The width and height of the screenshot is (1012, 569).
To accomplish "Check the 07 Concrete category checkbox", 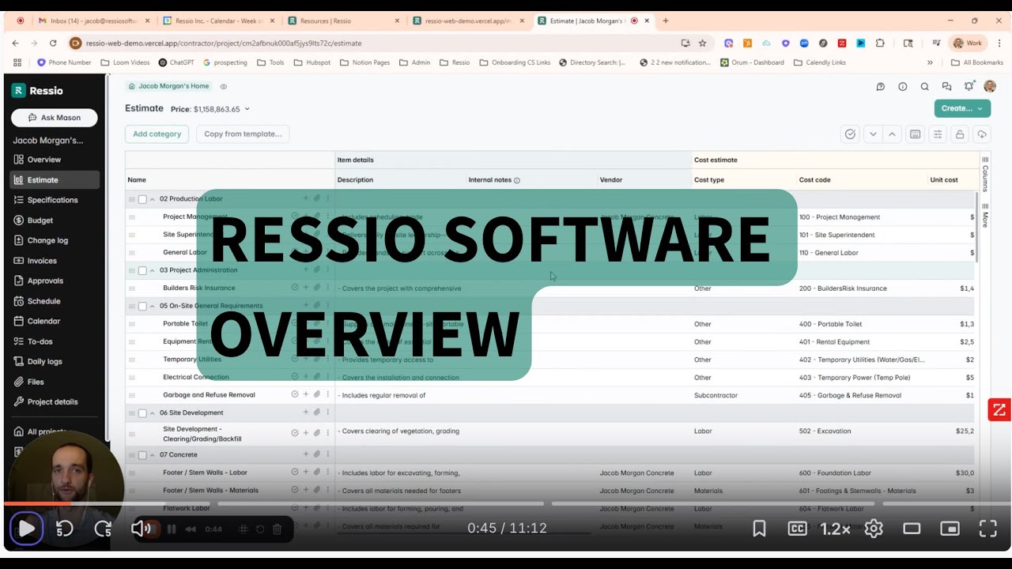I will point(142,455).
